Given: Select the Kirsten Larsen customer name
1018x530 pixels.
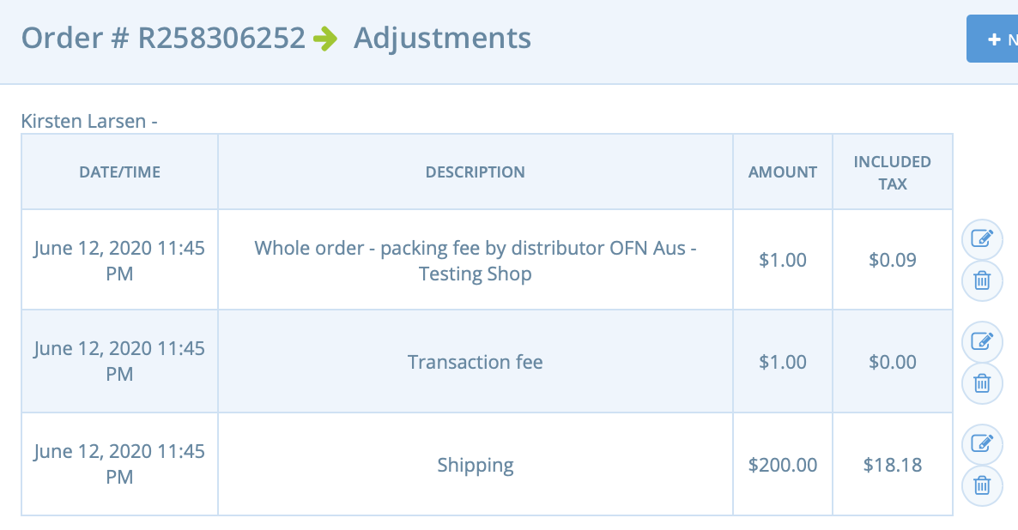Looking at the screenshot, I should [x=84, y=121].
